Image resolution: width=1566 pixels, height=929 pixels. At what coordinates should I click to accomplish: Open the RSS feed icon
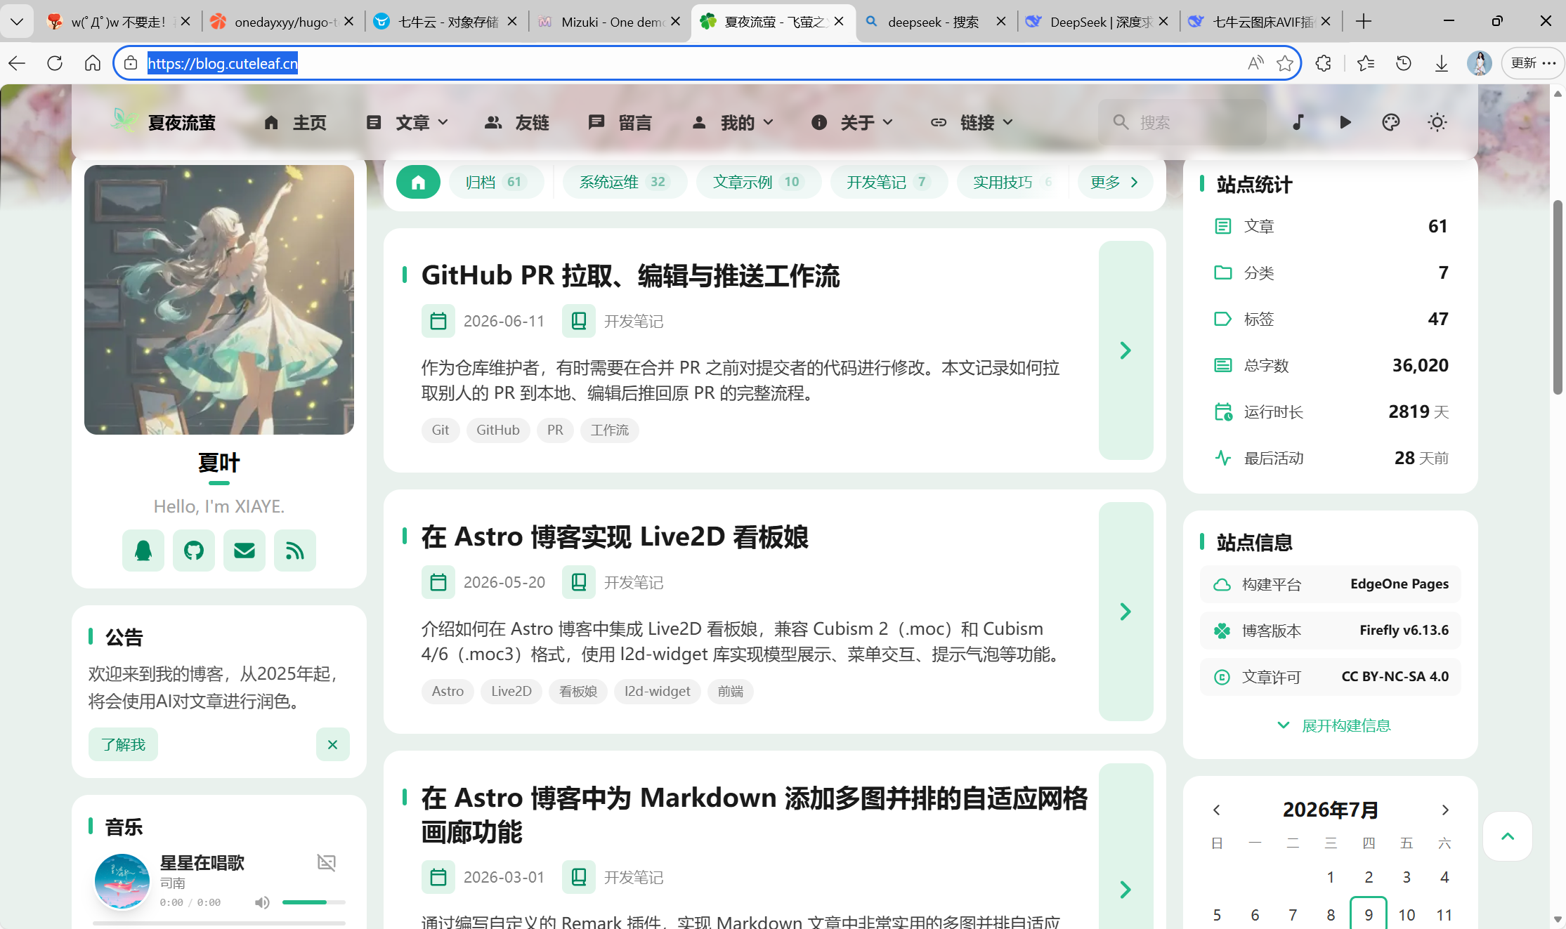[295, 551]
